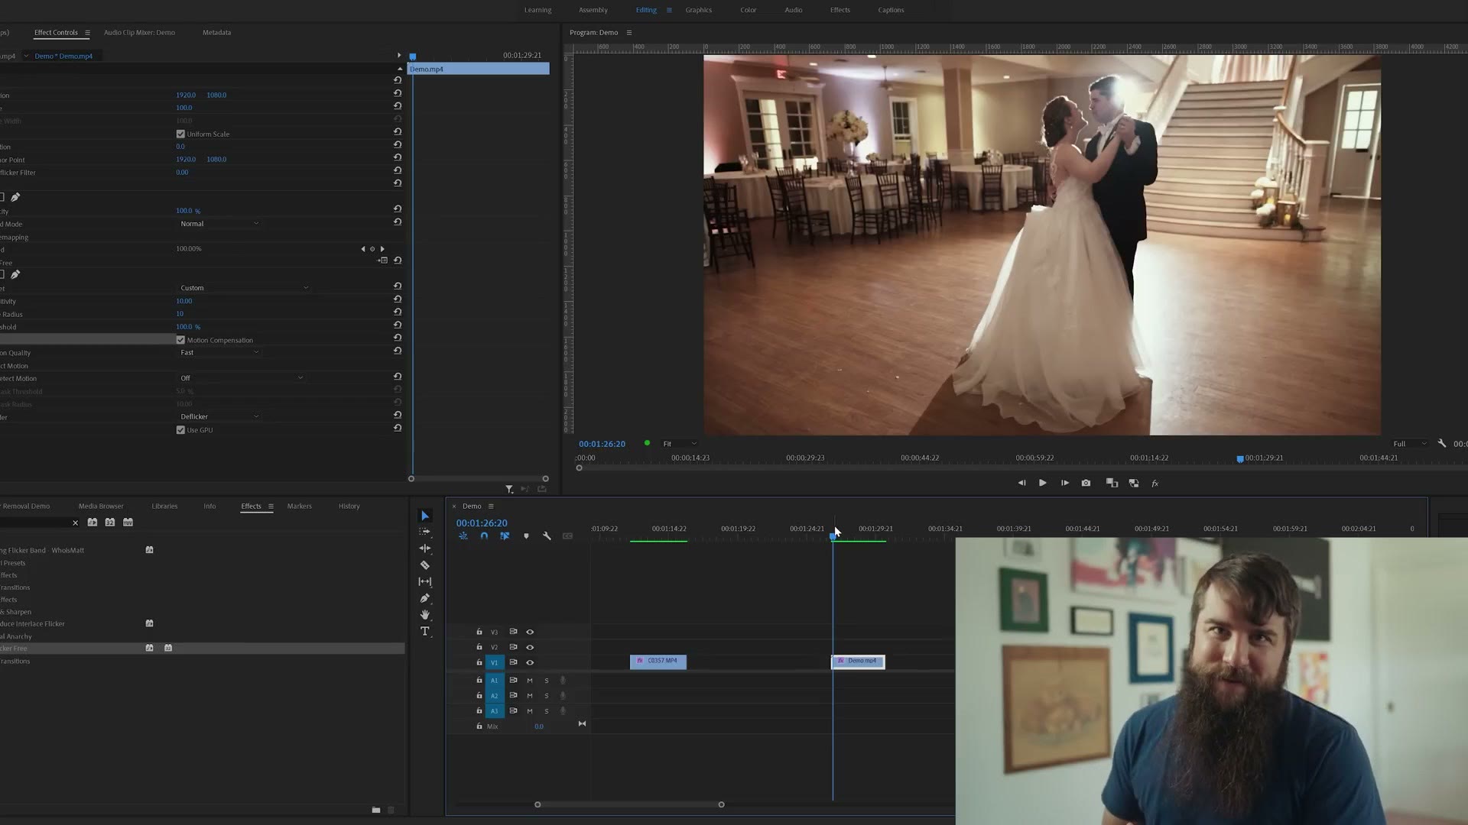Open the Detect Motion Off dropdown

[x=241, y=378]
